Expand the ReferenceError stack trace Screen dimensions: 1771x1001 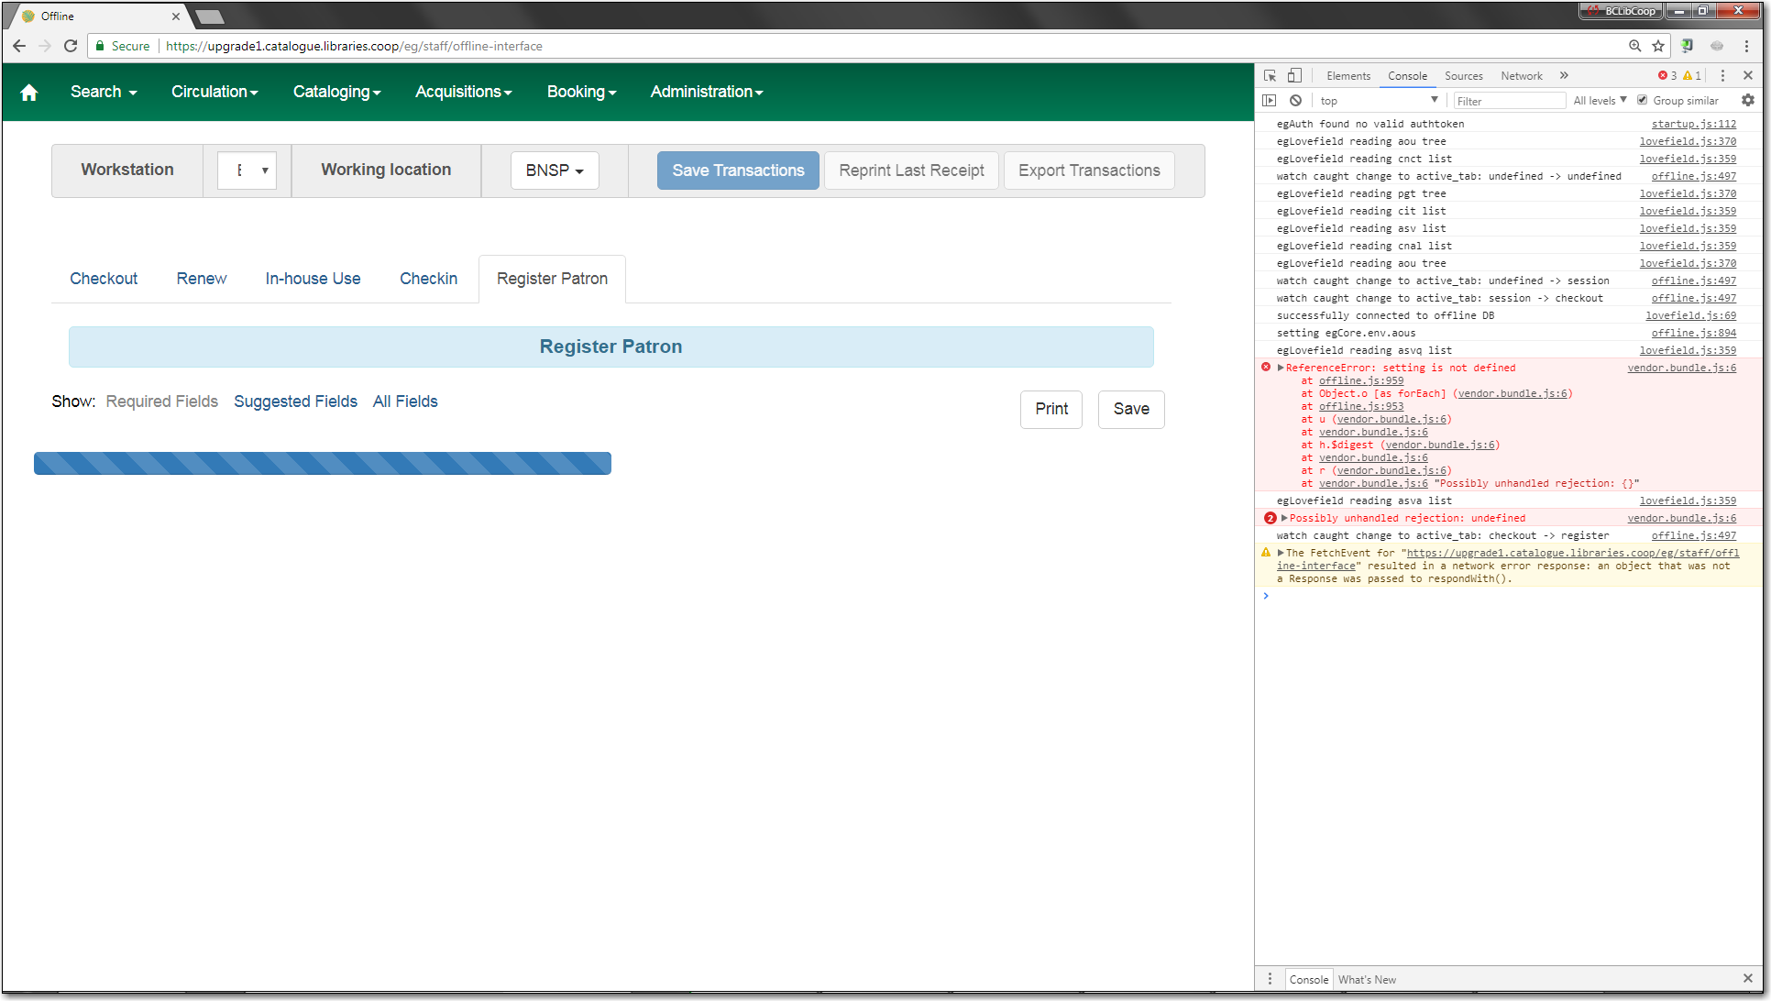tap(1281, 368)
